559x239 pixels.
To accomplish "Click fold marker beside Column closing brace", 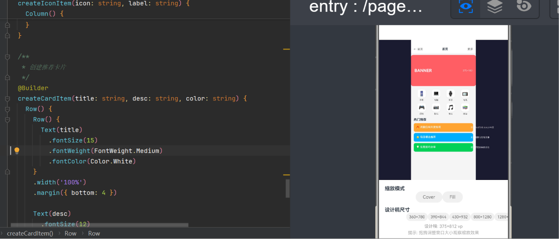I will (7, 25).
